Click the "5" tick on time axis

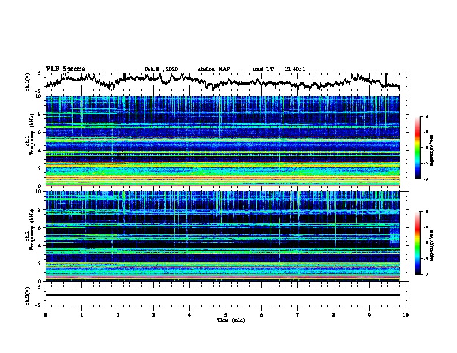point(226,315)
